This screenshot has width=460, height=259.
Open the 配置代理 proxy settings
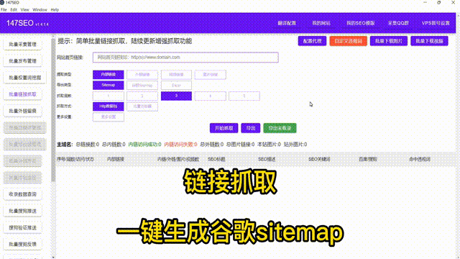tap(312, 41)
